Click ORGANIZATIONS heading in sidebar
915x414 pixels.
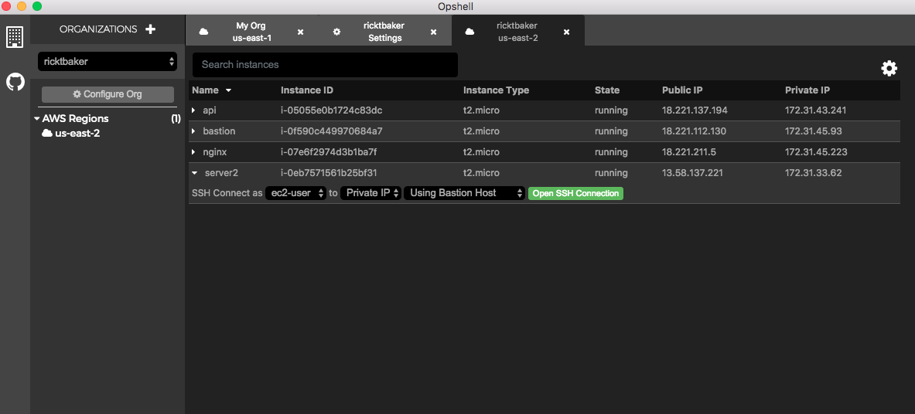[98, 29]
